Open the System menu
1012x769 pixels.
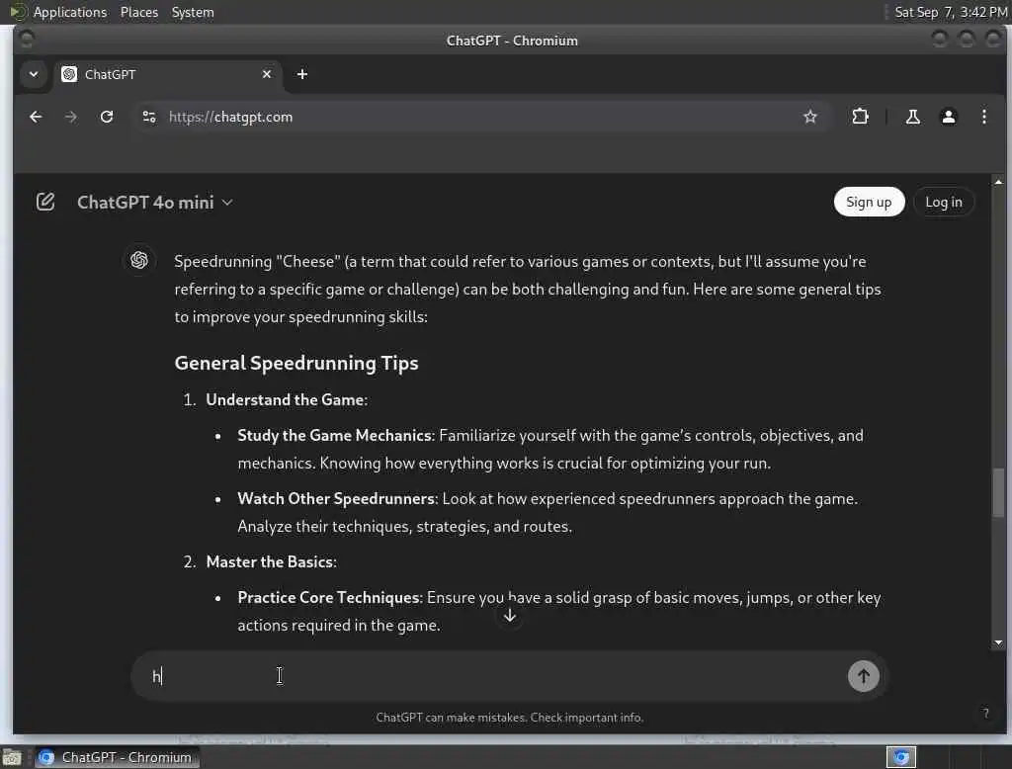click(x=193, y=12)
